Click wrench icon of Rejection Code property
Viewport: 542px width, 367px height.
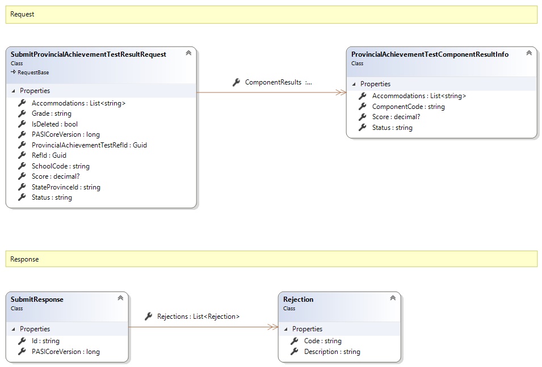click(294, 341)
